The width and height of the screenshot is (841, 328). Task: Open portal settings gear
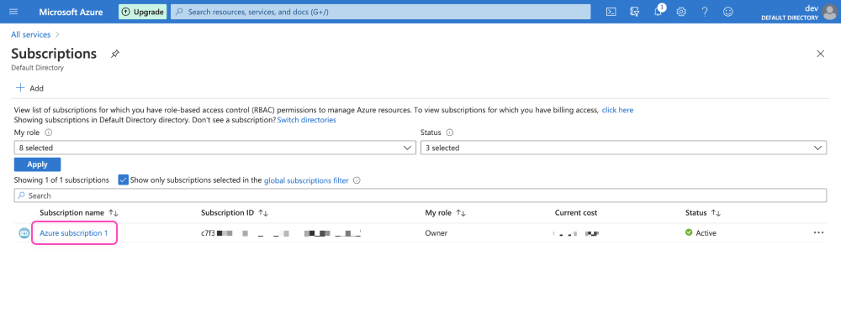click(681, 12)
